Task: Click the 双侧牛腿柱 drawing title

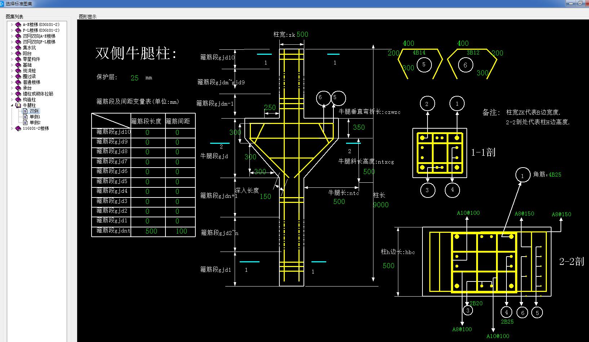Action: coord(136,53)
